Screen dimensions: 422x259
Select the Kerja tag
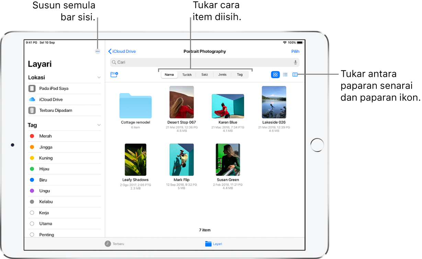[65, 213]
